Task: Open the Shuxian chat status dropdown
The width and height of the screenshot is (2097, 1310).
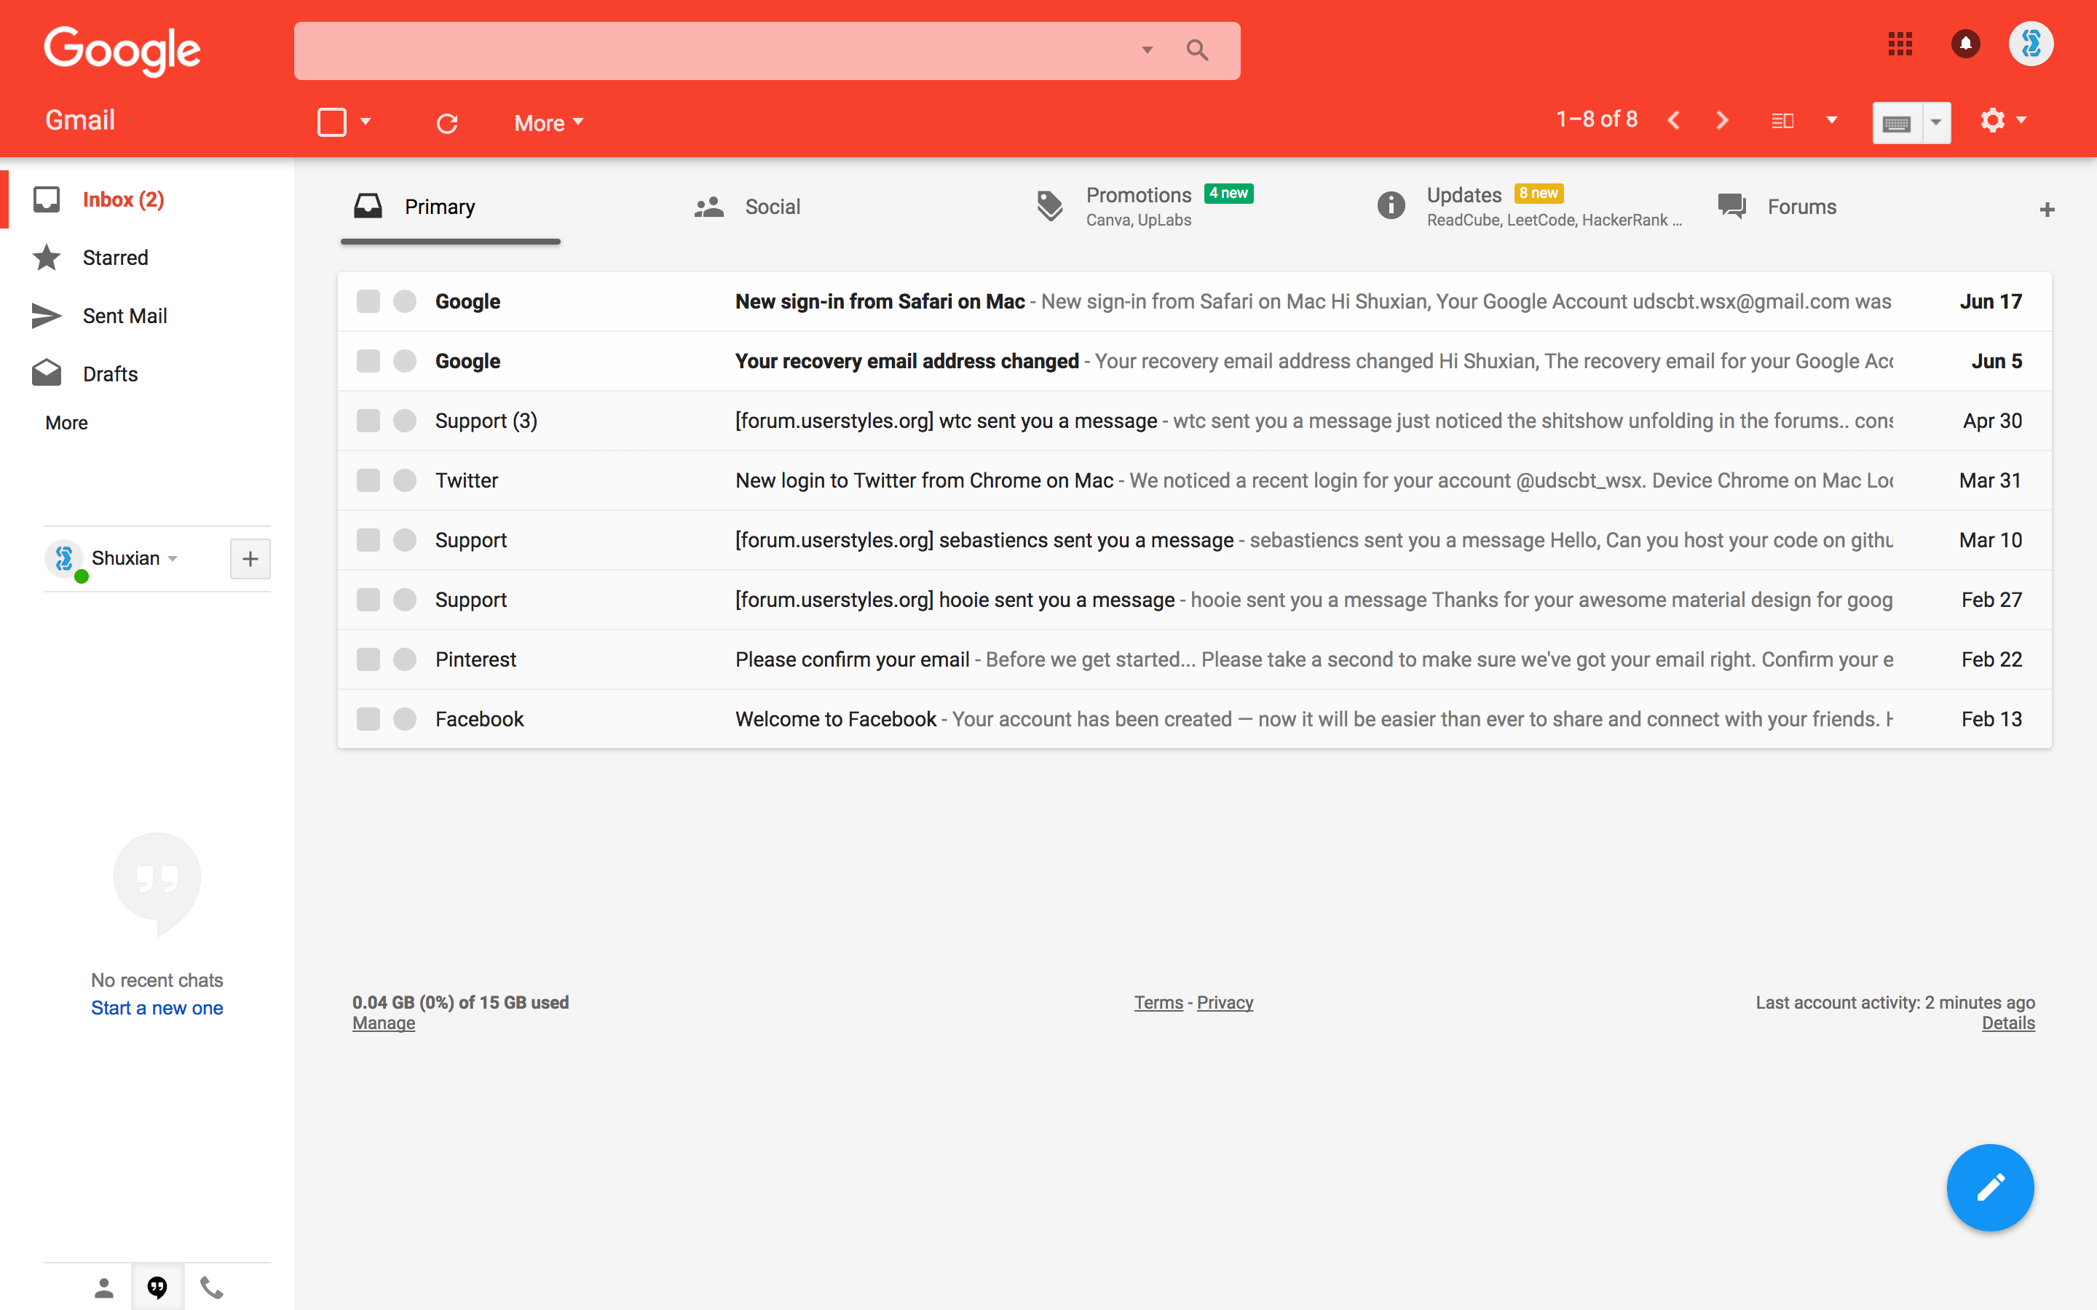Action: (x=173, y=559)
